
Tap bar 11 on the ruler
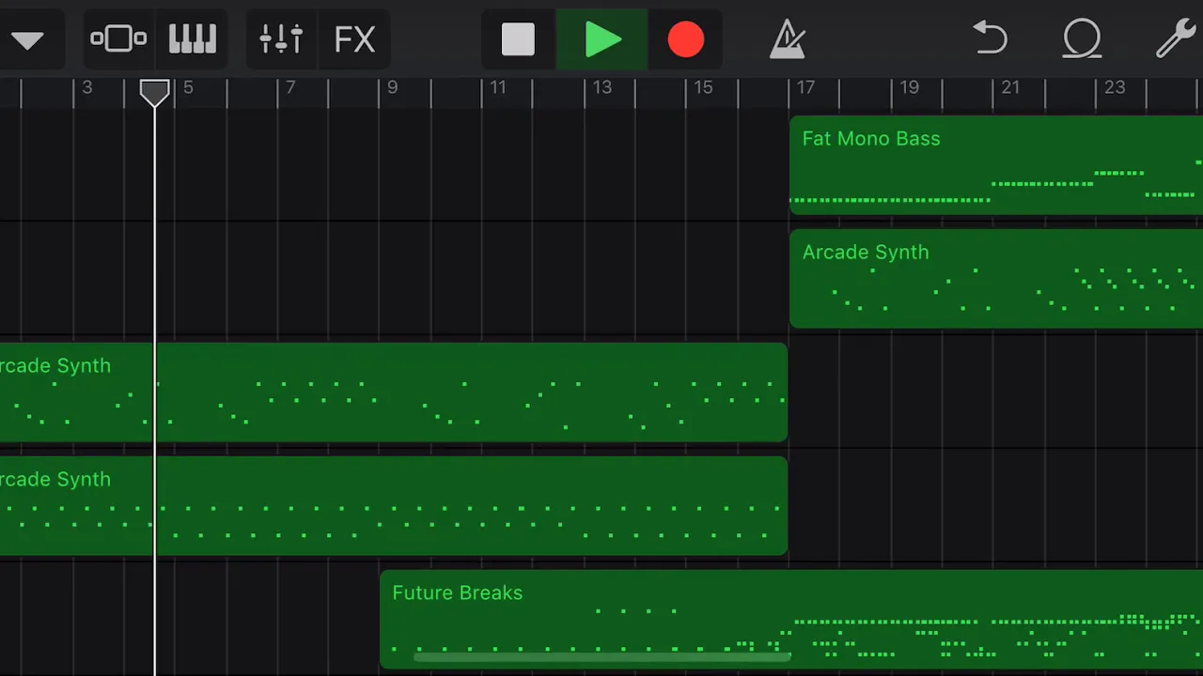pos(497,87)
